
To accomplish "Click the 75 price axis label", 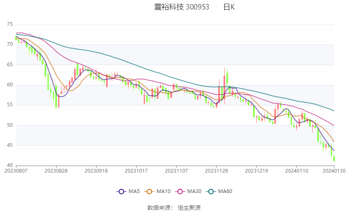I will click(x=10, y=24).
